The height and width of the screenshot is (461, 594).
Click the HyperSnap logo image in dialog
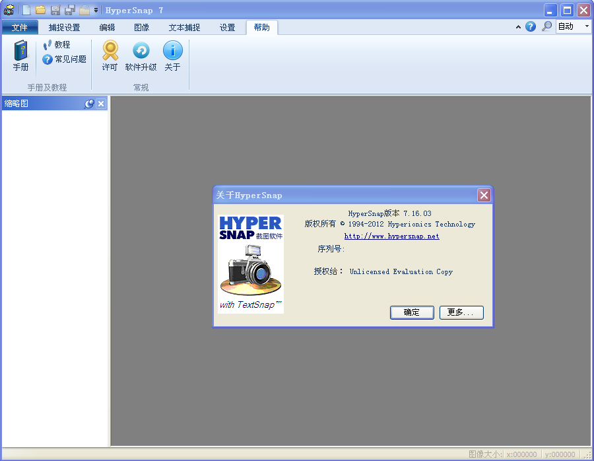(250, 264)
